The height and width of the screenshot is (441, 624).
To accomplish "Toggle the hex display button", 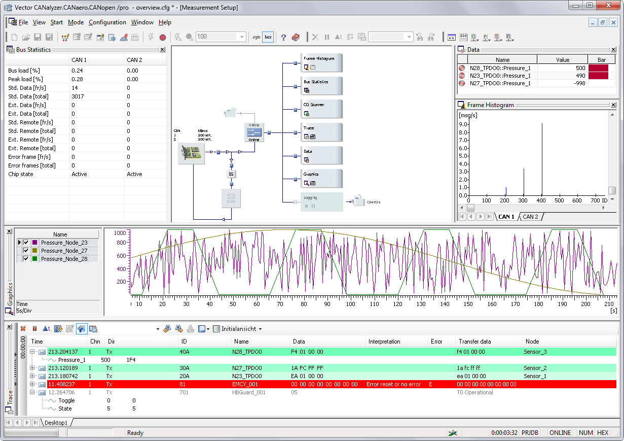I will (268, 37).
